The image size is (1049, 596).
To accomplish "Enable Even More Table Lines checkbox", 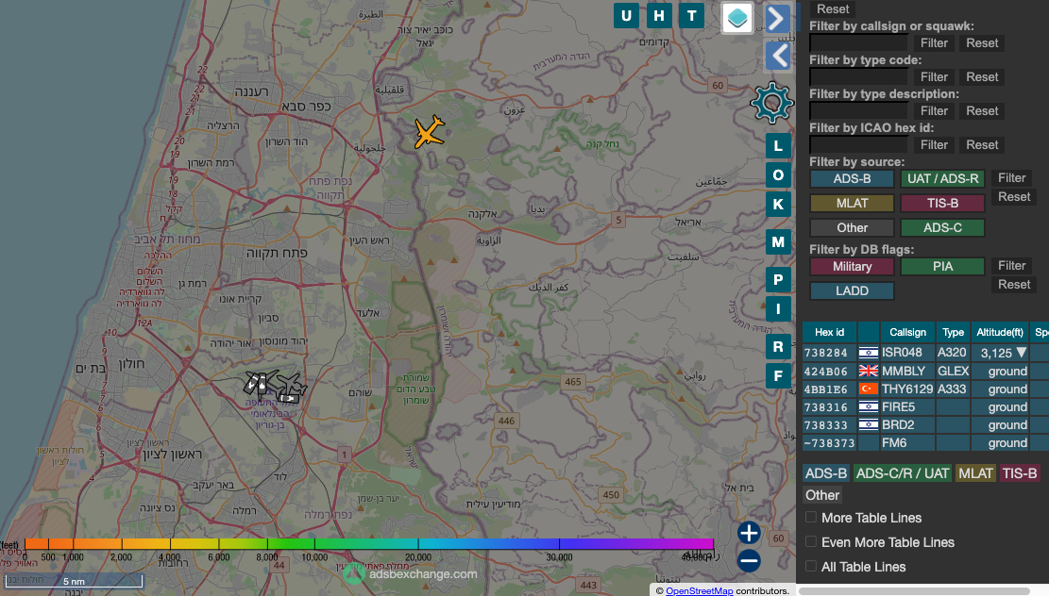I will [x=811, y=542].
